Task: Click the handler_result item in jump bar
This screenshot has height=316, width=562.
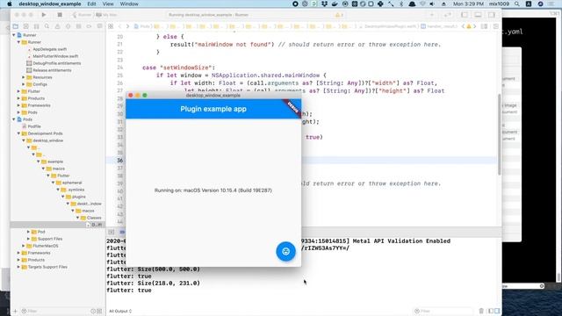Action: pos(439,26)
